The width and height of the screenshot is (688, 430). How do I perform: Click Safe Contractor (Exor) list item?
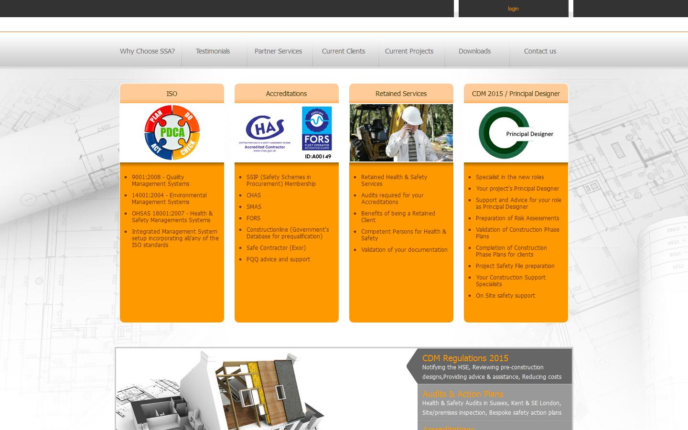pos(276,248)
